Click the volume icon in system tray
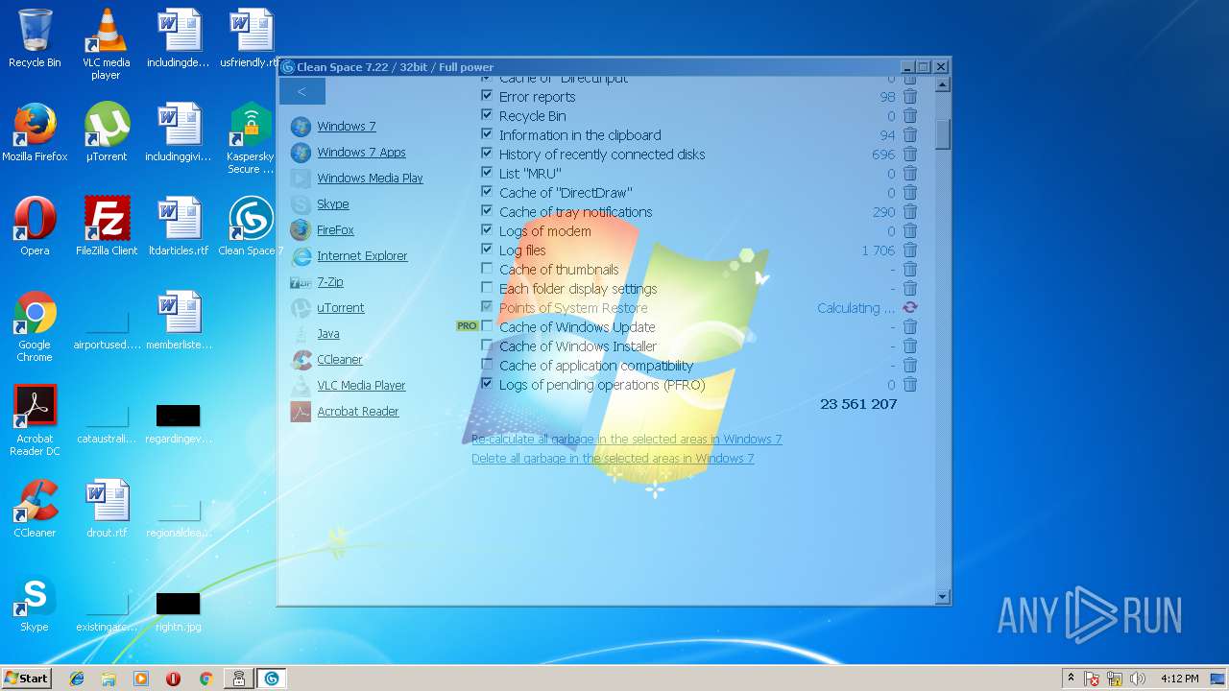The width and height of the screenshot is (1229, 691). [1138, 679]
